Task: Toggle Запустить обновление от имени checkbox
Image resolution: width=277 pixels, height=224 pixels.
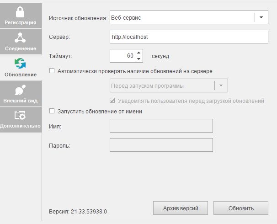Action: click(52, 111)
